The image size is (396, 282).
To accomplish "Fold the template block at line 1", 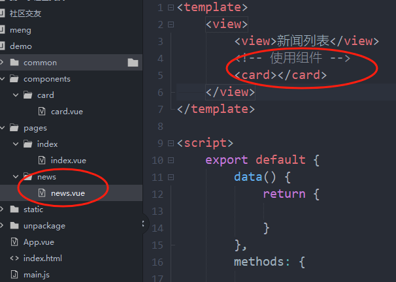I will 171,7.
